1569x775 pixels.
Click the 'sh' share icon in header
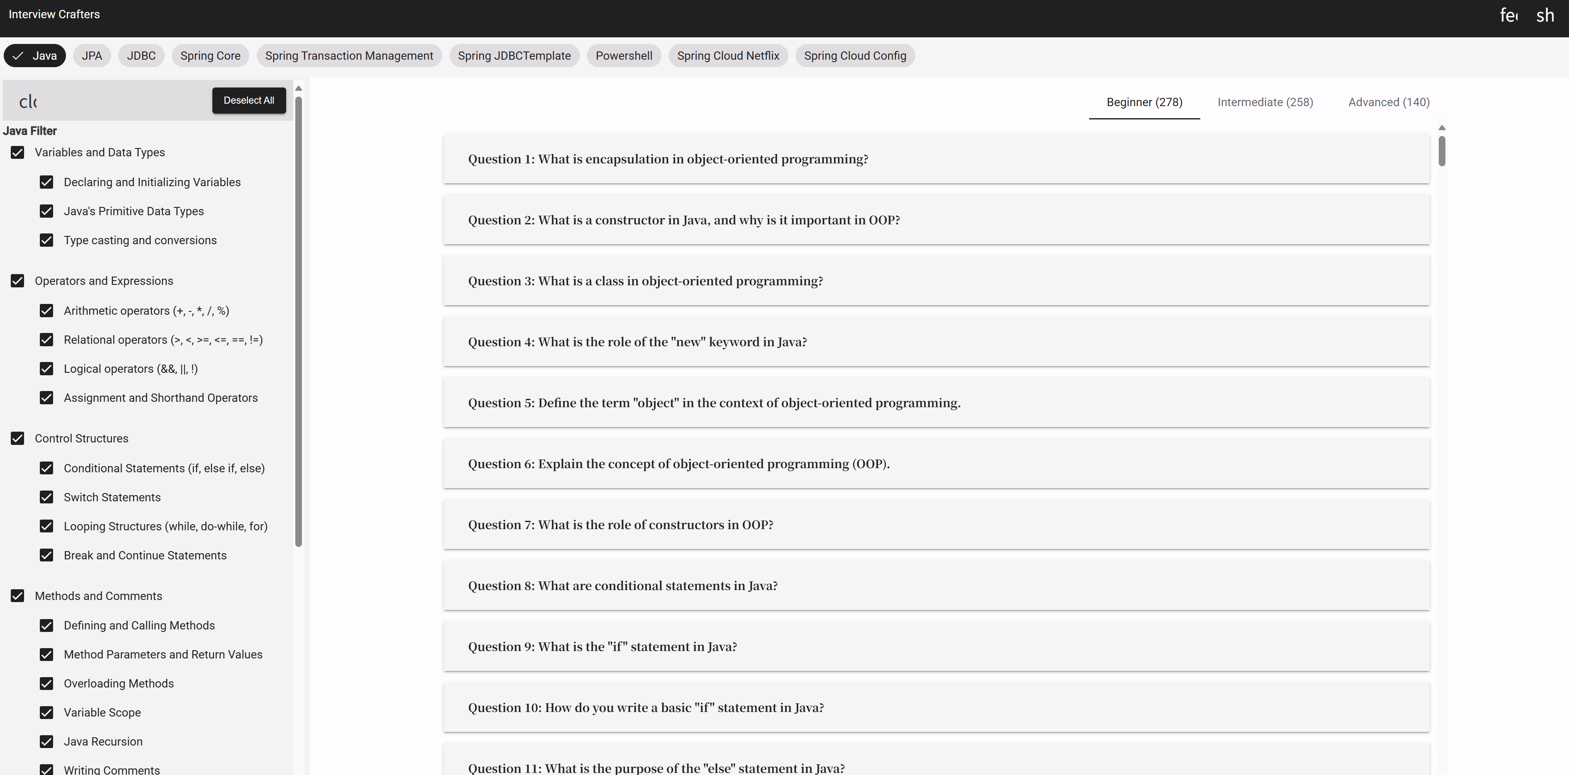pyautogui.click(x=1545, y=16)
